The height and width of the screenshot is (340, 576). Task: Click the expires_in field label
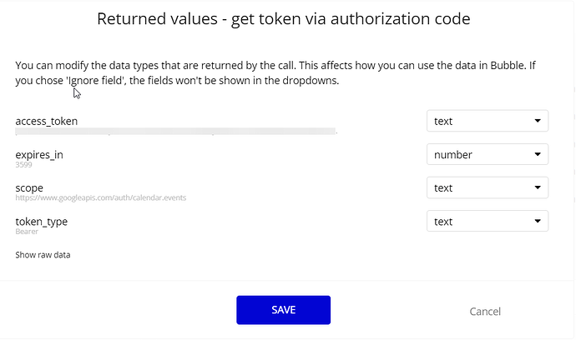point(39,155)
